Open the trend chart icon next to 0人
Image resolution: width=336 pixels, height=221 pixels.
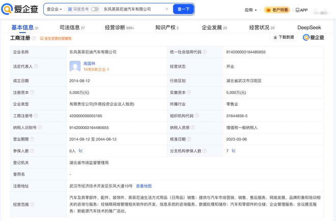[81, 150]
